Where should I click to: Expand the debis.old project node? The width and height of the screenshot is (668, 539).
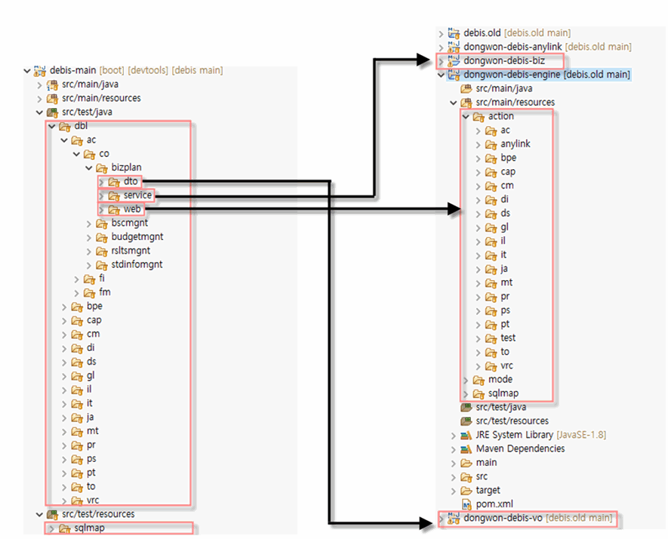[x=442, y=34]
